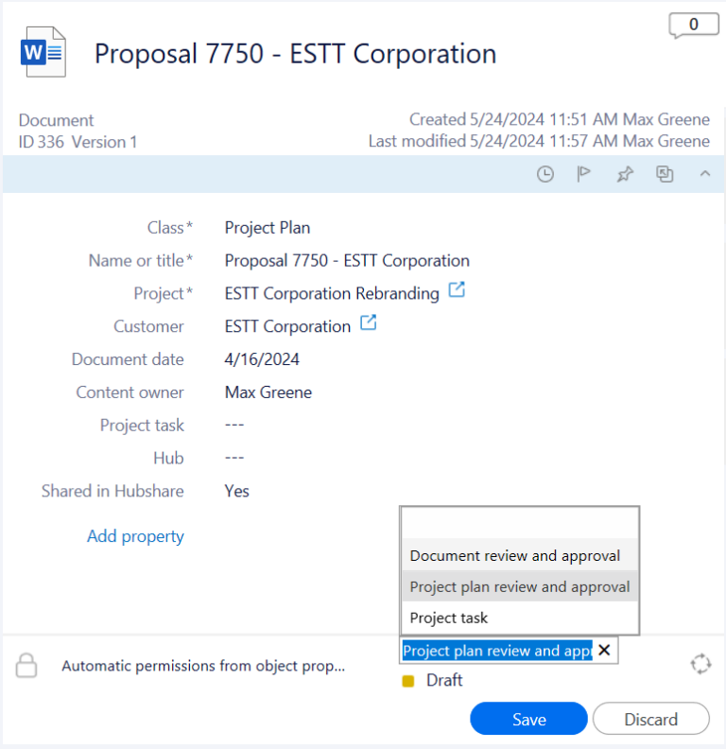The height and width of the screenshot is (749, 726).
Task: Select Document review and approval workflow
Action: [515, 556]
